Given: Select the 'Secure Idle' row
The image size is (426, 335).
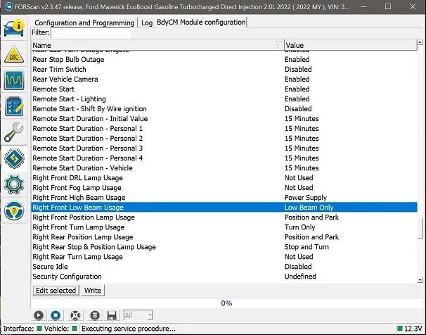Looking at the screenshot, I should [x=224, y=267].
